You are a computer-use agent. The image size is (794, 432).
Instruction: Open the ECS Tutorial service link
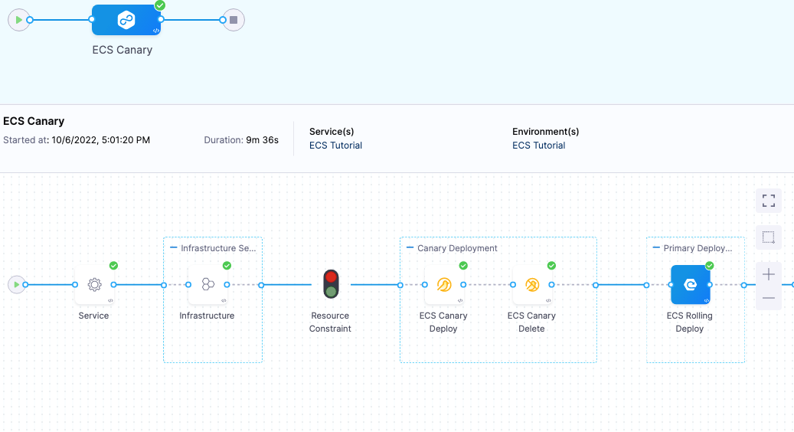[335, 146]
